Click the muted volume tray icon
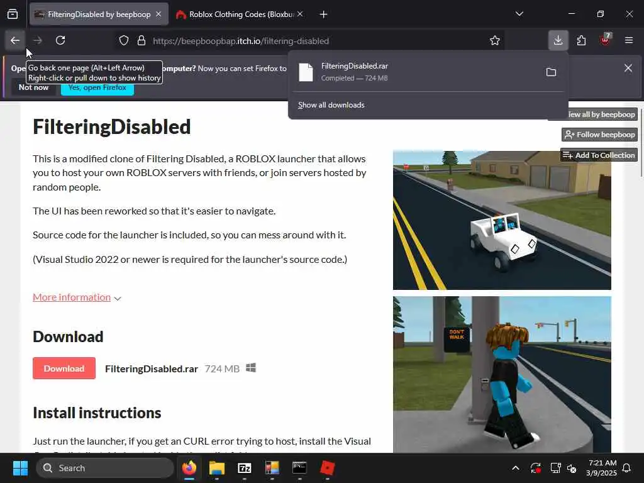Image resolution: width=644 pixels, height=483 pixels. click(x=572, y=468)
